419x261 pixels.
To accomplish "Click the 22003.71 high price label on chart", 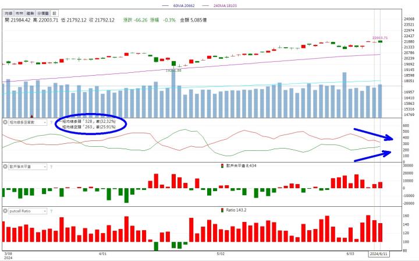I will (x=380, y=38).
